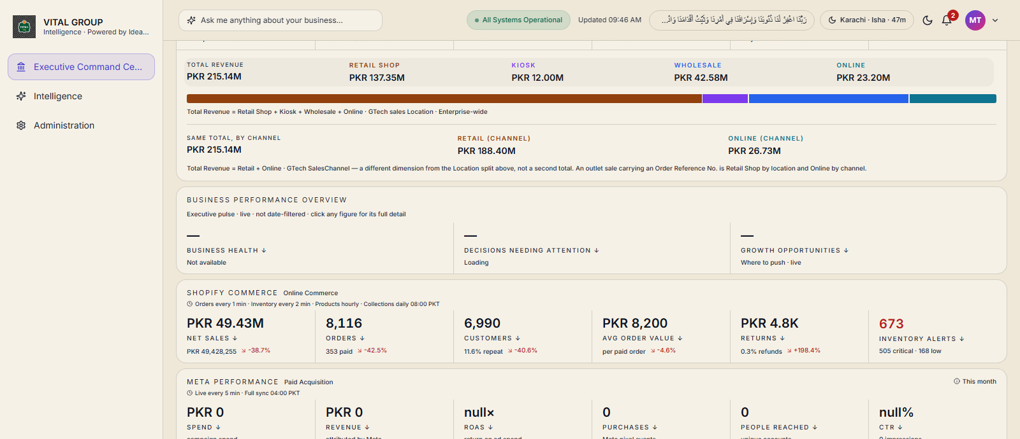
Task: Click the sparkle icon in the ask box
Action: (x=191, y=20)
